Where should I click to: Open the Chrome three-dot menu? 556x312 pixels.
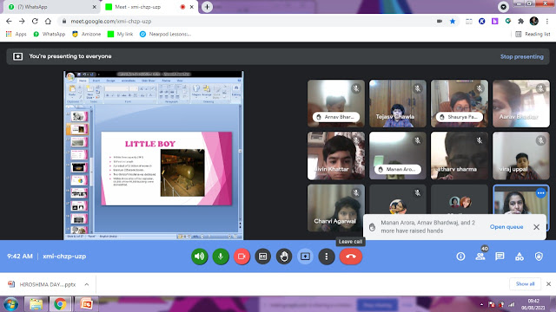click(x=547, y=21)
